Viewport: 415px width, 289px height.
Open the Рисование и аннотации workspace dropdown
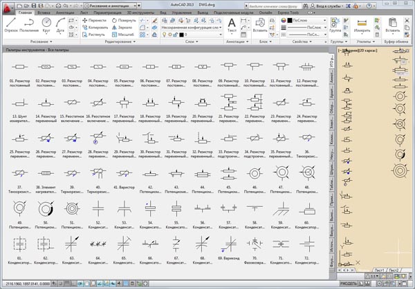(x=111, y=5)
